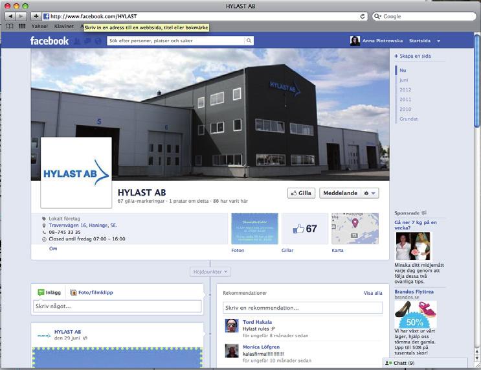Image resolution: width=481 pixels, height=370 pixels.
Task: Open the gear dropdown next to Meddelande
Action: [x=370, y=193]
